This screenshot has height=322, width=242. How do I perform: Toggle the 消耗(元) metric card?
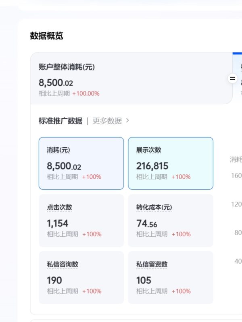(x=81, y=163)
